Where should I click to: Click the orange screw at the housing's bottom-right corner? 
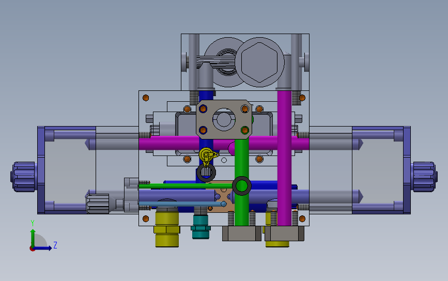[x=302, y=219]
